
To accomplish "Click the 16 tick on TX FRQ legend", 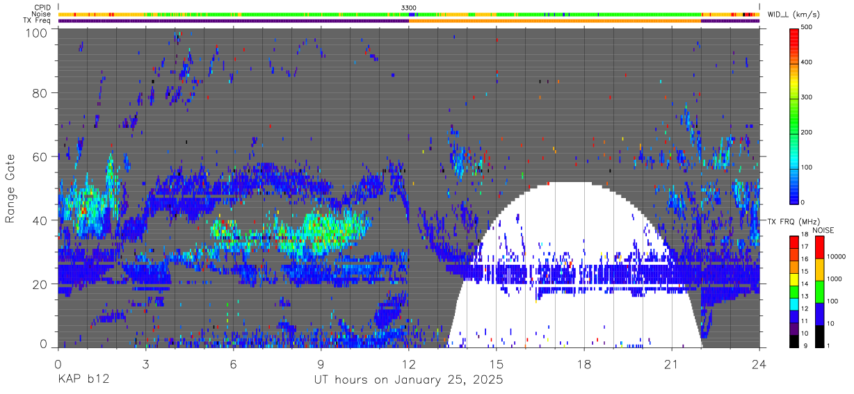I will (805, 259).
